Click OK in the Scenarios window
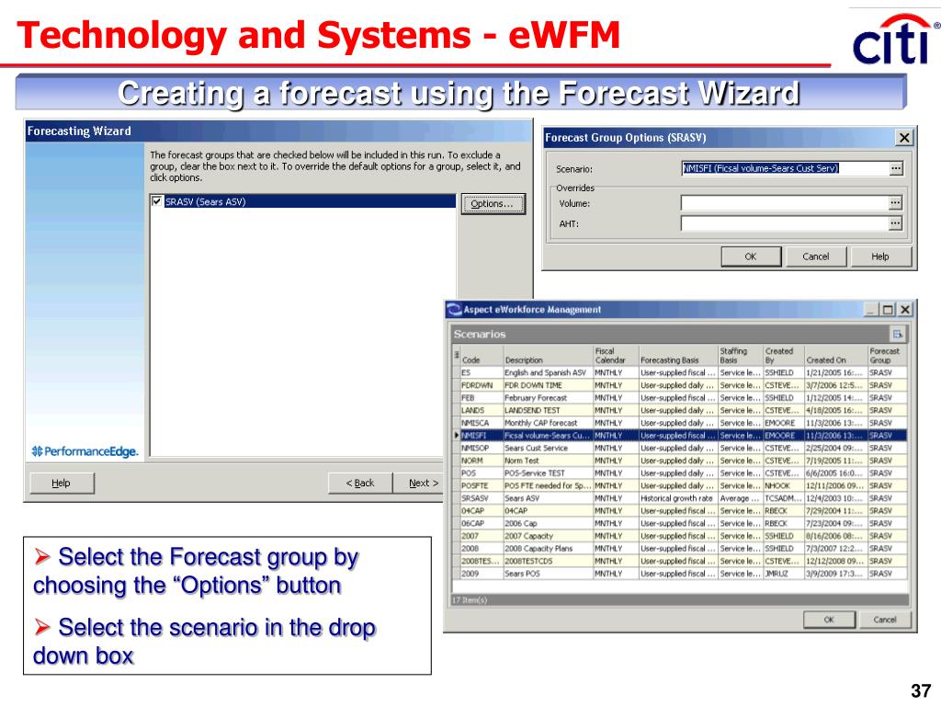Screen dimensions: 941x706 [829, 620]
